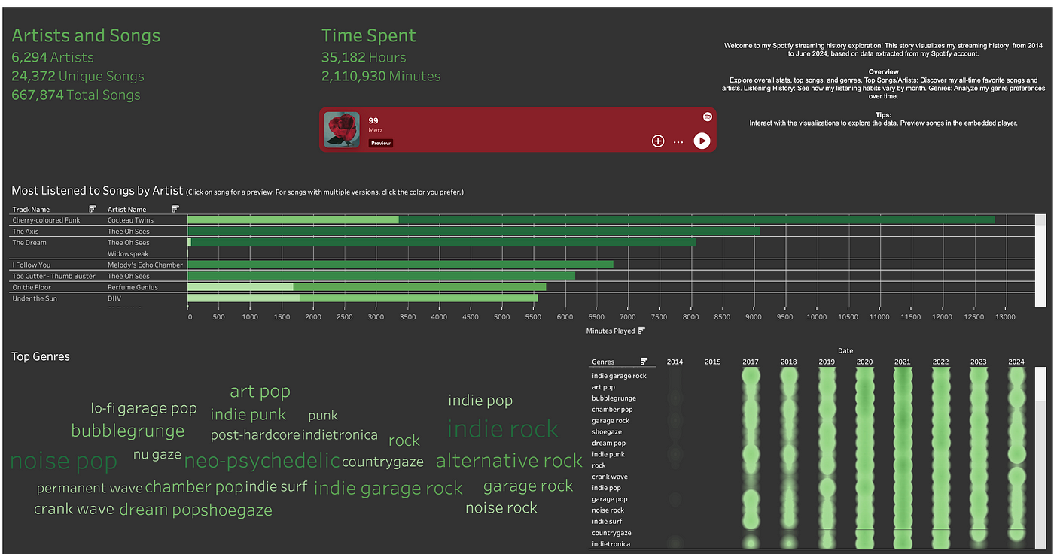1054x554 pixels.
Task: Select permanent wave in the word cloud
Action: pyautogui.click(x=90, y=489)
